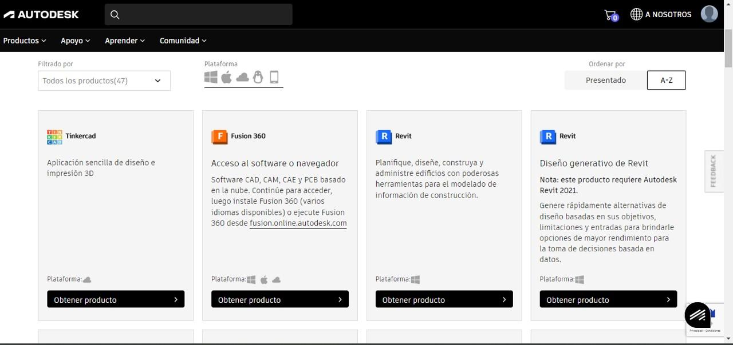The image size is (733, 345).
Task: Click the Fusion 360 product logo
Action: (219, 137)
